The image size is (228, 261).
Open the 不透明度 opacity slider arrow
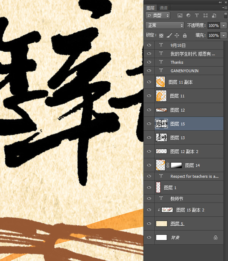pyautogui.click(x=224, y=25)
